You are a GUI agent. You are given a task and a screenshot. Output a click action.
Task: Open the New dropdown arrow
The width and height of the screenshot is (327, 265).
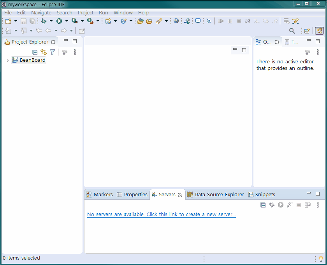click(x=16, y=21)
